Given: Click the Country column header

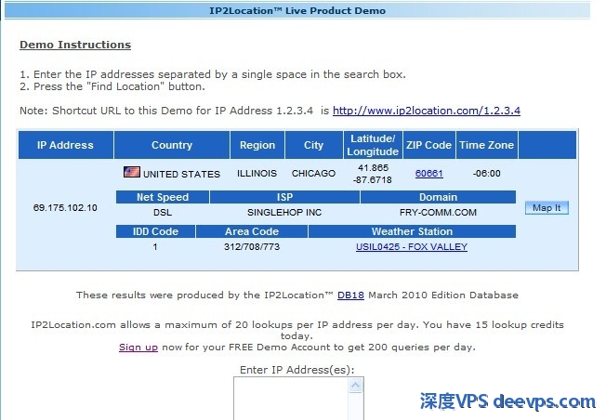Looking at the screenshot, I should (172, 145).
